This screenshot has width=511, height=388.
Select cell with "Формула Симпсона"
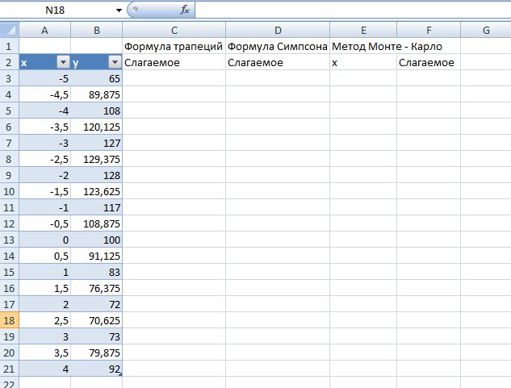click(277, 46)
